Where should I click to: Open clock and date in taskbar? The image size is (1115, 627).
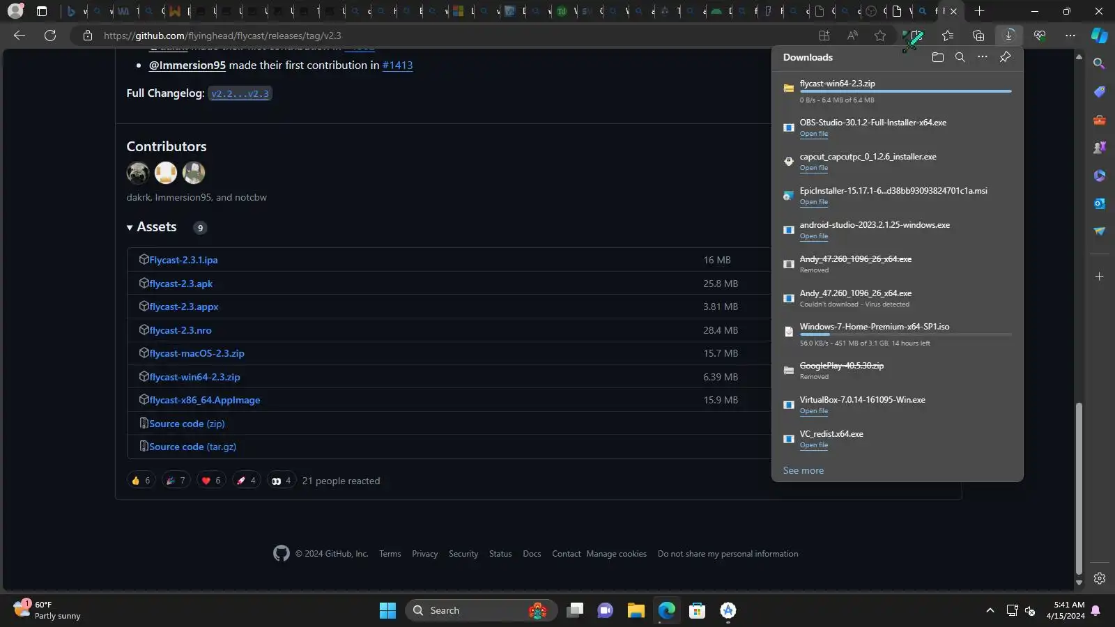coord(1065,610)
